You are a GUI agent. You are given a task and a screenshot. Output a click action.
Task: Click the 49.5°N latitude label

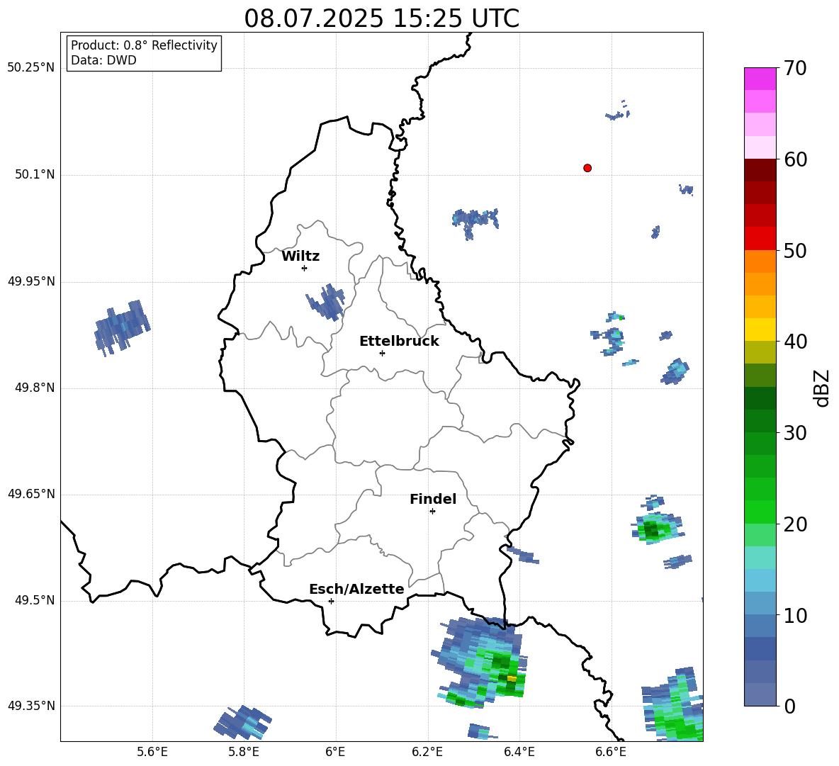tap(35, 600)
